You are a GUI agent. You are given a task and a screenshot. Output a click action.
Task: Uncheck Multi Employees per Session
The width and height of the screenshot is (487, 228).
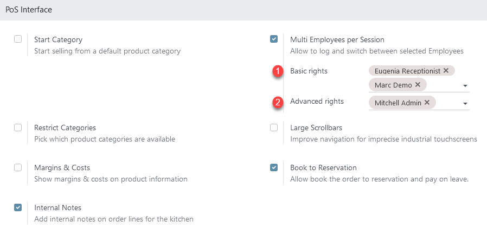coord(274,39)
